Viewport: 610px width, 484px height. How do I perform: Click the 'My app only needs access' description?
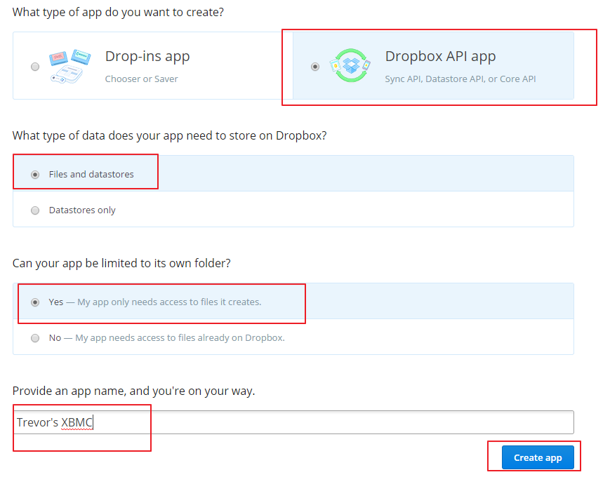(x=169, y=302)
